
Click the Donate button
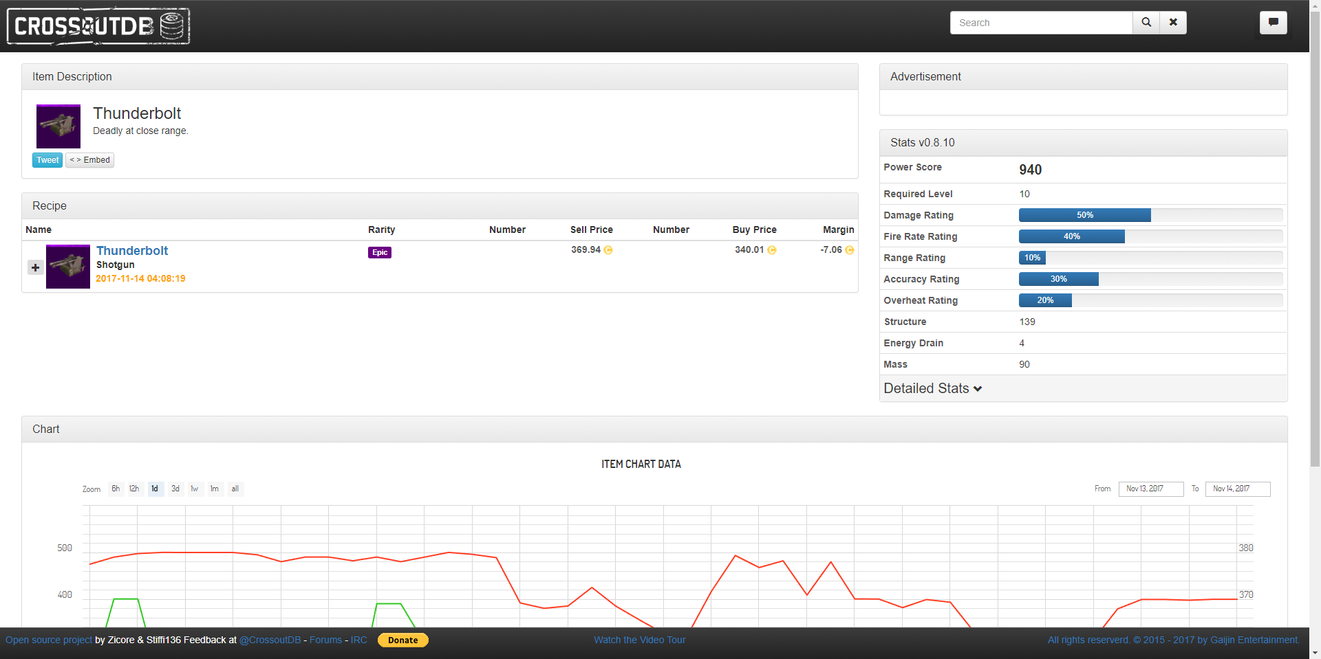tap(403, 640)
